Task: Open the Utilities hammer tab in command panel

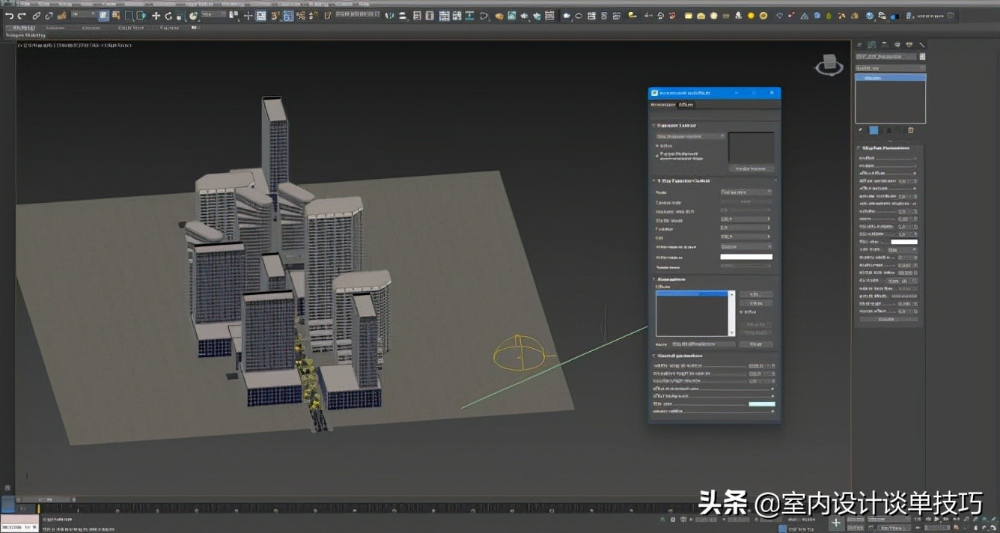Action: coord(921,45)
